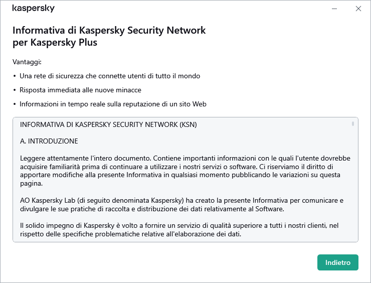
Task: Click the 'per Kaspersky Plus' heading line
Action: click(55, 43)
